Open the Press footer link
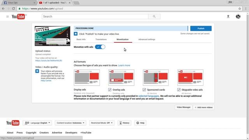 tap(19, 133)
